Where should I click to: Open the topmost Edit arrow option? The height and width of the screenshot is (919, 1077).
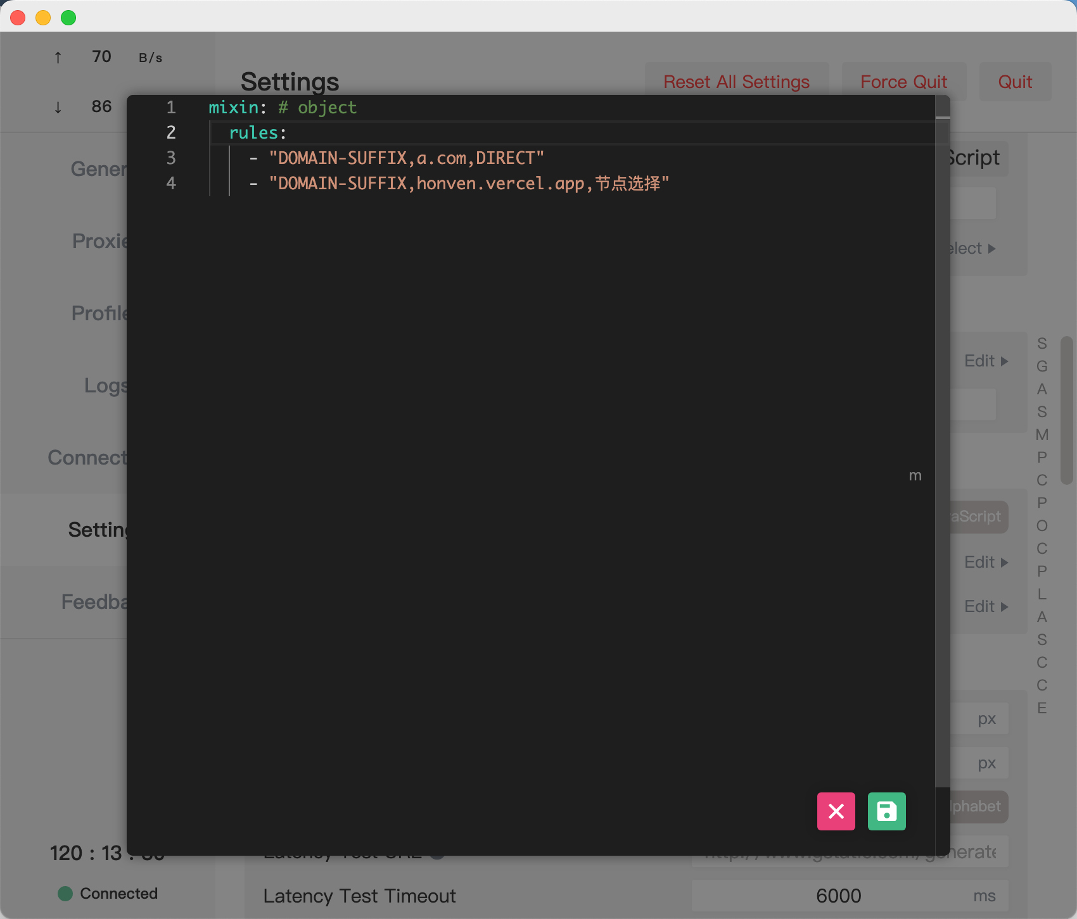986,361
